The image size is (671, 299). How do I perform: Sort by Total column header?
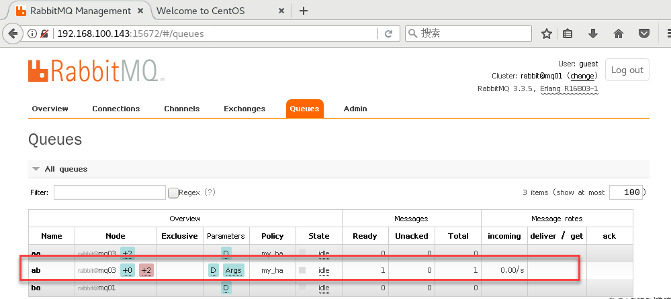point(458,236)
